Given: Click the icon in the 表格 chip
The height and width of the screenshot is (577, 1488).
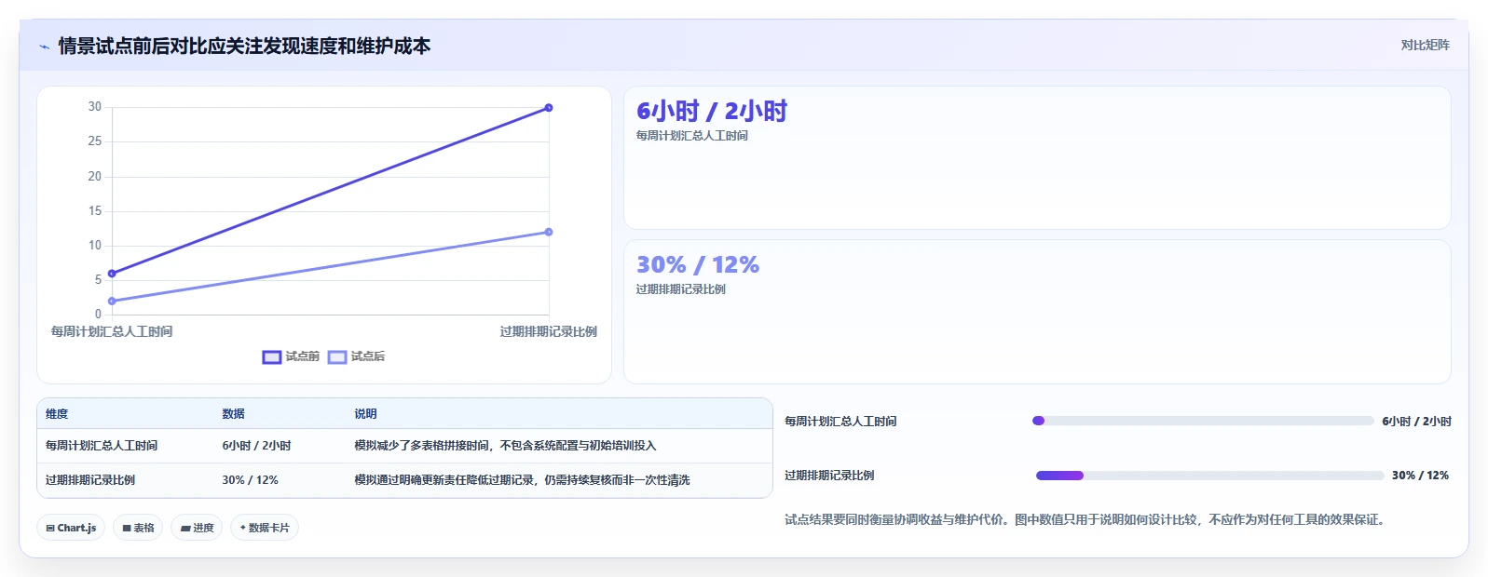Looking at the screenshot, I should point(127,528).
